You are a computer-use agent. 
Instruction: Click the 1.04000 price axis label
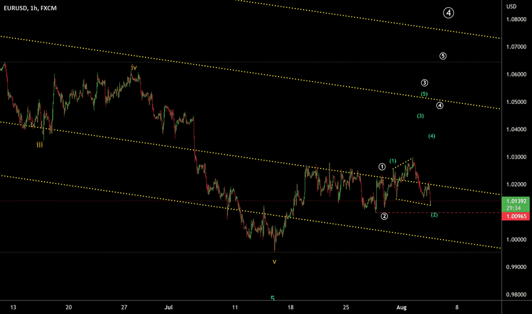[x=517, y=130]
